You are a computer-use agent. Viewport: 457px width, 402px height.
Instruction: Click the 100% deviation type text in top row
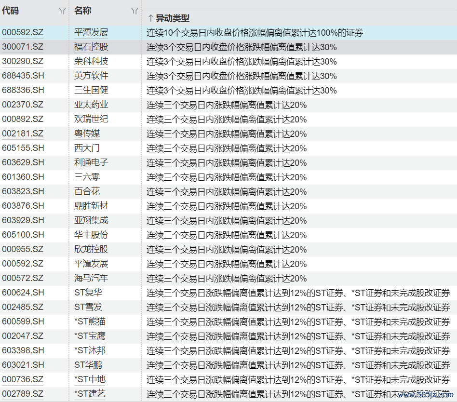point(255,33)
